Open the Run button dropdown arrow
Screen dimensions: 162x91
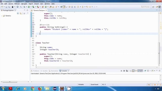[x=31, y=7]
